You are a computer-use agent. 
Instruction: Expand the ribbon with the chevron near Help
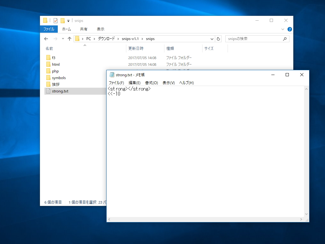[282, 29]
